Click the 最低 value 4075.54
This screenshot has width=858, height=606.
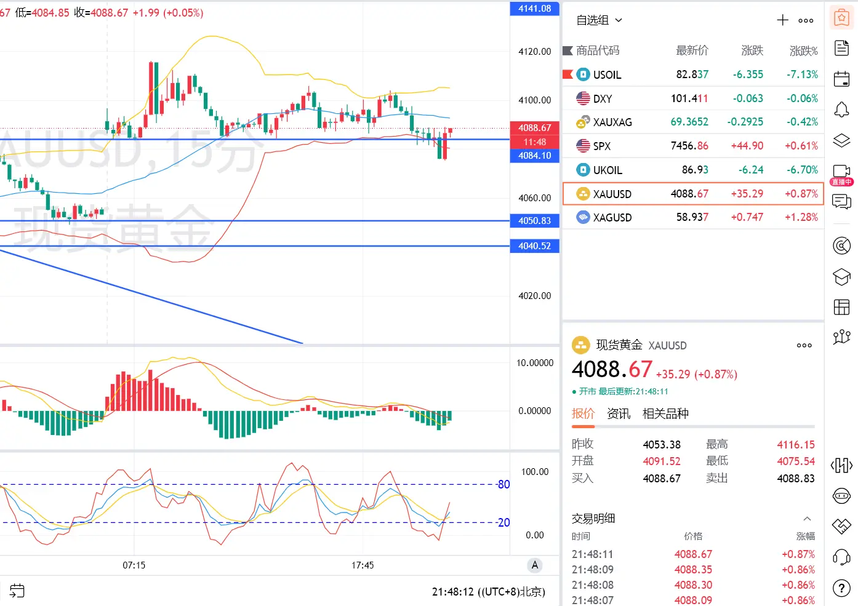click(x=796, y=461)
